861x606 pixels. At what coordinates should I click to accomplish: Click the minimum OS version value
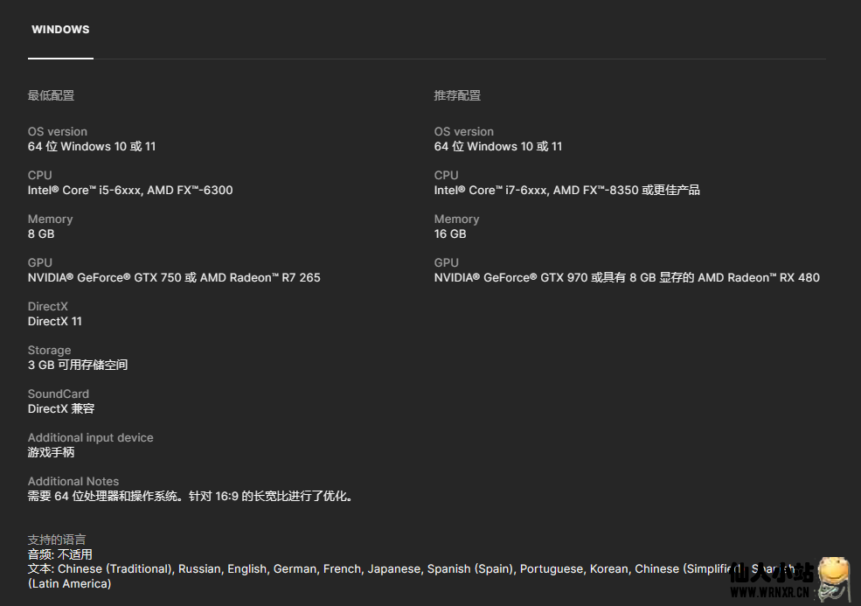click(x=92, y=147)
